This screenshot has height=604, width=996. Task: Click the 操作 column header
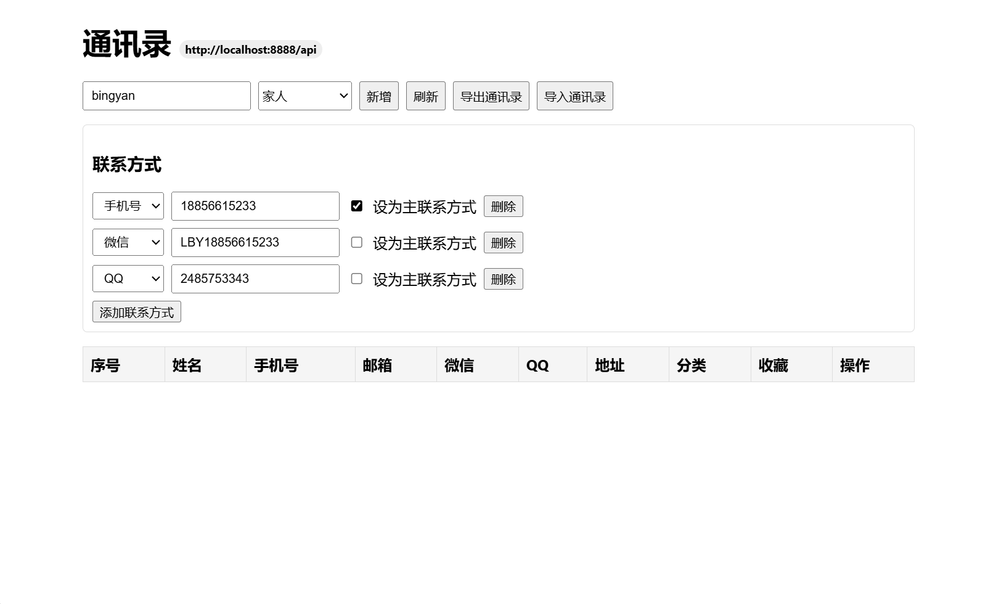tap(873, 365)
